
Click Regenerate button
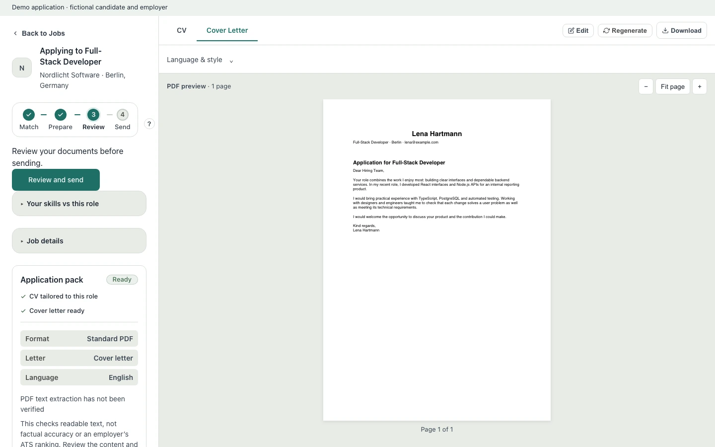coord(625,30)
